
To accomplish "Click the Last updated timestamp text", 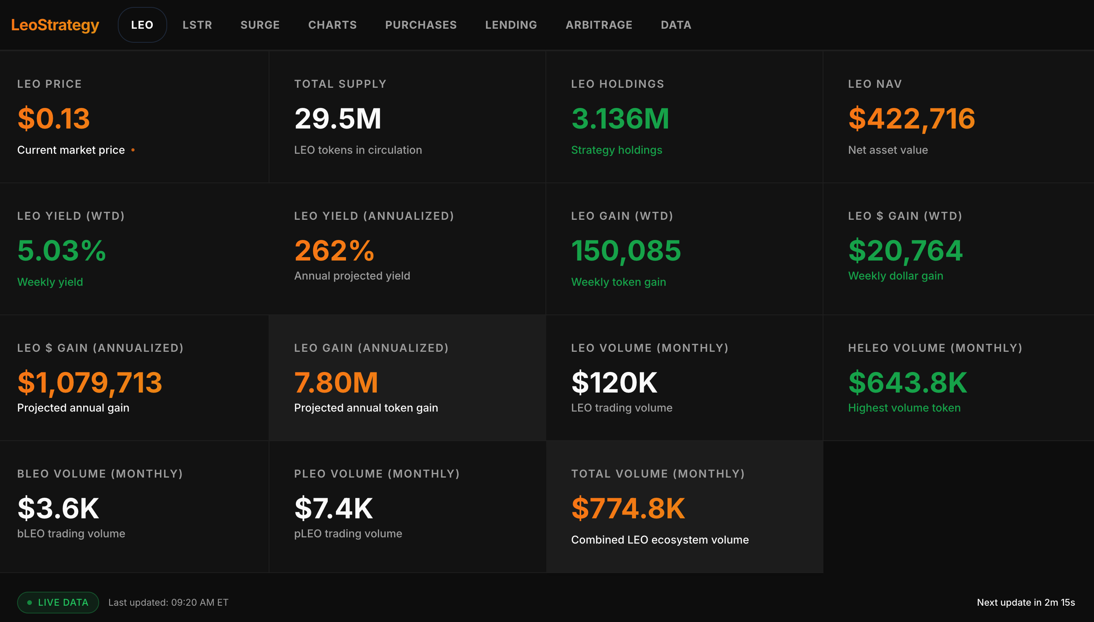I will tap(168, 602).
